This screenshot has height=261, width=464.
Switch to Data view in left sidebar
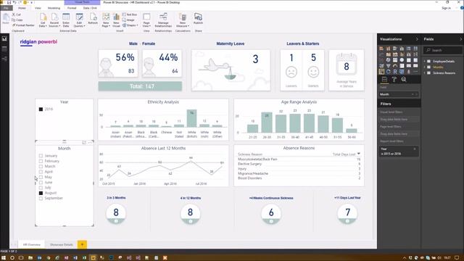4,49
